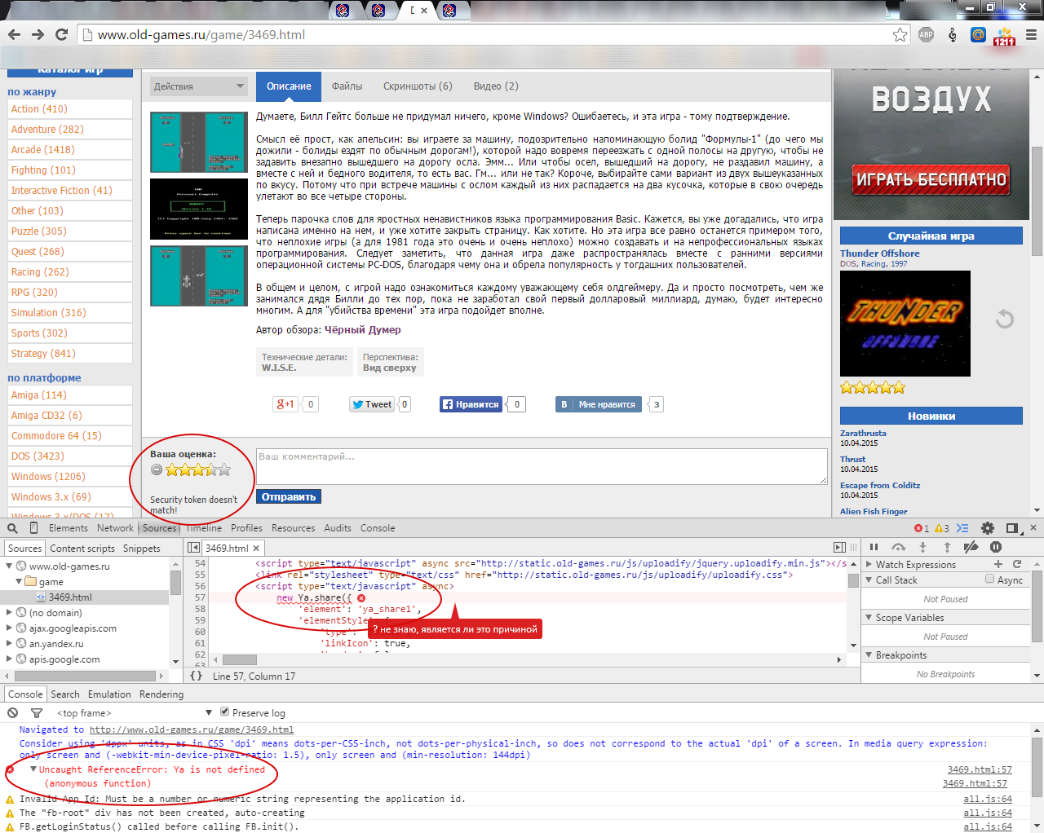Pretty print the source with braces icon
This screenshot has width=1044, height=833.
[x=196, y=676]
